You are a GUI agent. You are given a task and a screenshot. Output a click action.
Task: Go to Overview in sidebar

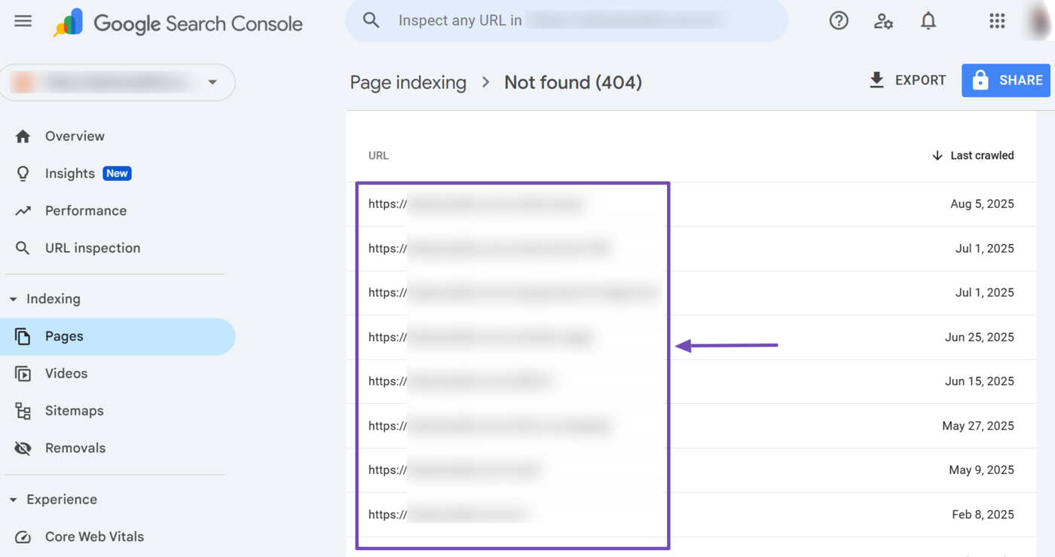(x=75, y=136)
